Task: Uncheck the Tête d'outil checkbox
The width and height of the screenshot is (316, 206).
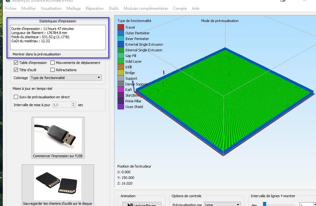Action: pyautogui.click(x=16, y=70)
